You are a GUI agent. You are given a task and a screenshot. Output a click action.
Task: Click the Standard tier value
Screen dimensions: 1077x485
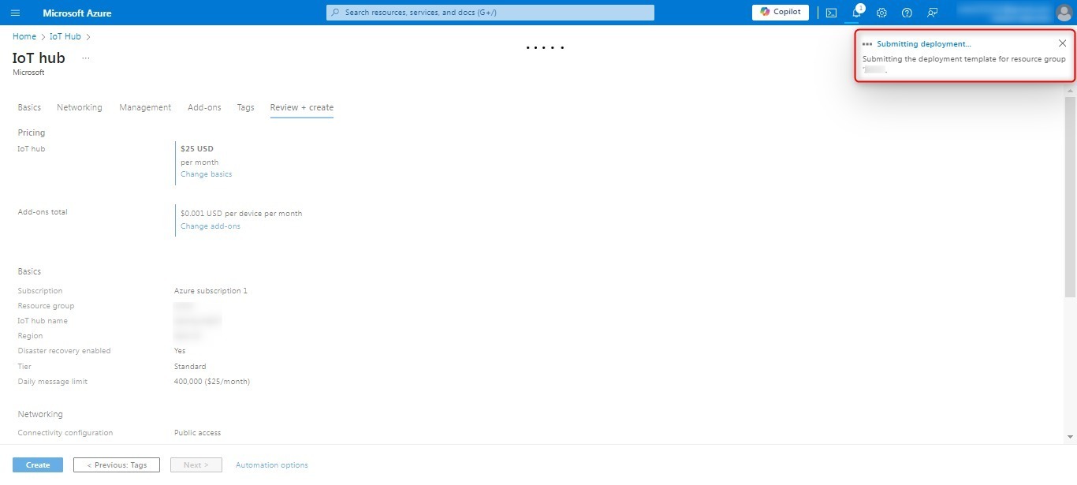click(x=190, y=367)
